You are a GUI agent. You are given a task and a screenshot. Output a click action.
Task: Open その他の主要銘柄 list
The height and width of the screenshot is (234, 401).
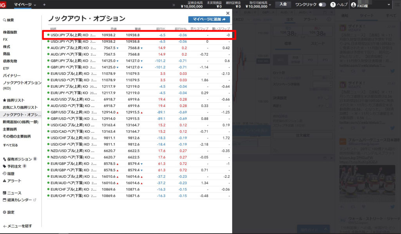(x=16, y=136)
